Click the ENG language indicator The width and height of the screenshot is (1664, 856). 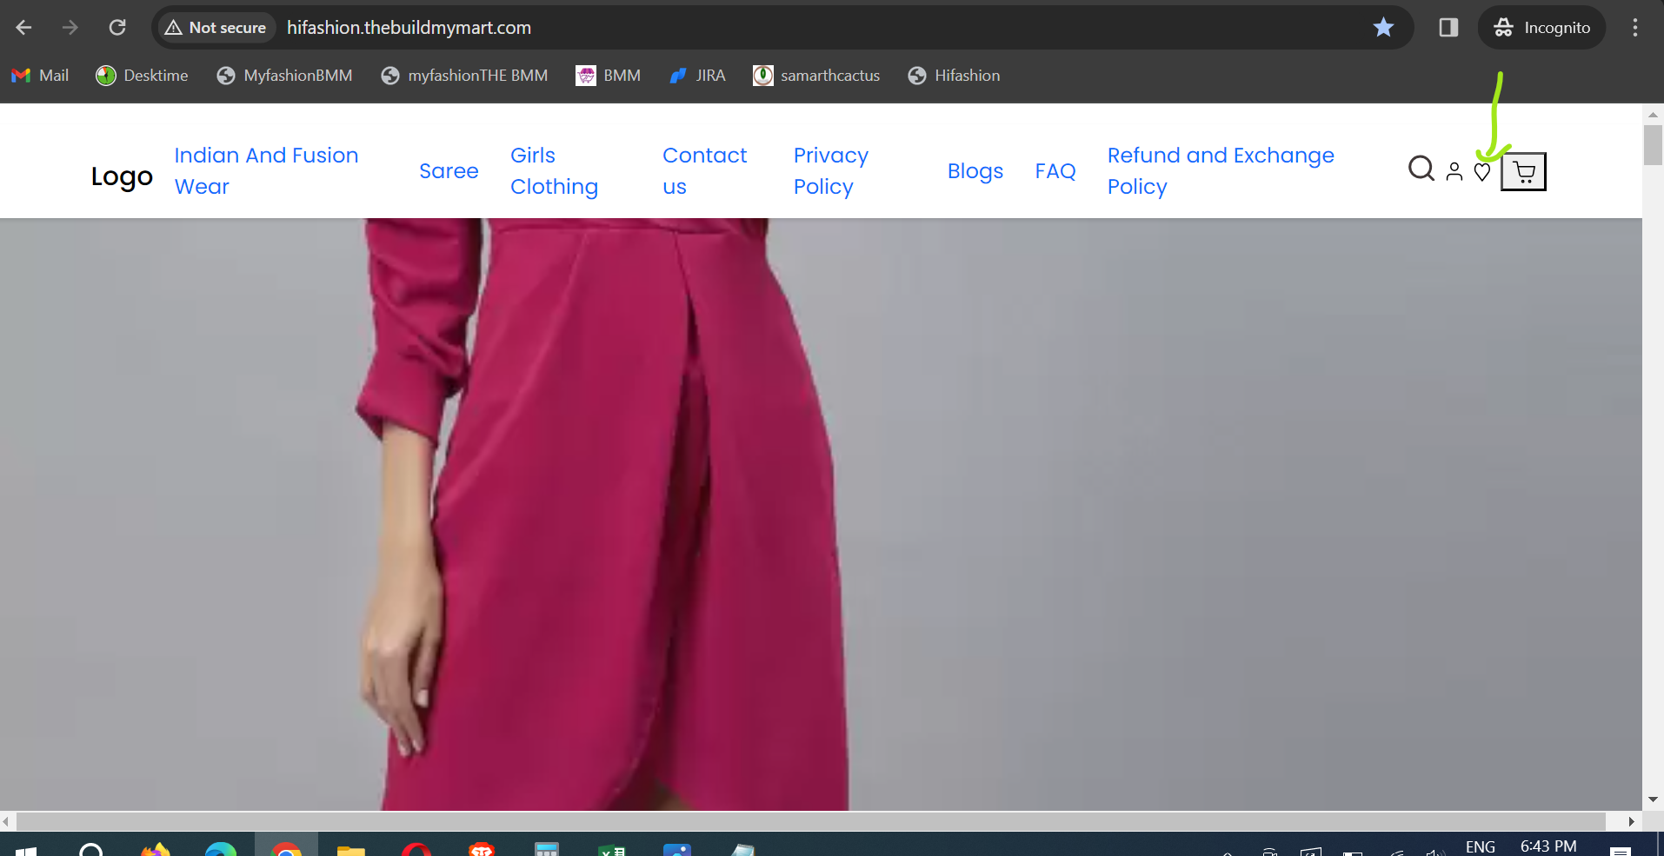tap(1480, 846)
